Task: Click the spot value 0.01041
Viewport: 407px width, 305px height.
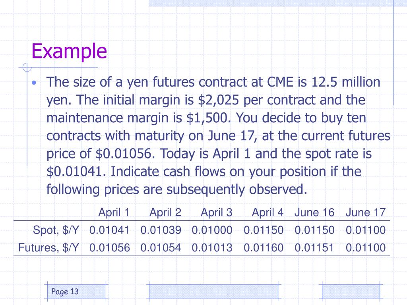Action: pyautogui.click(x=109, y=230)
